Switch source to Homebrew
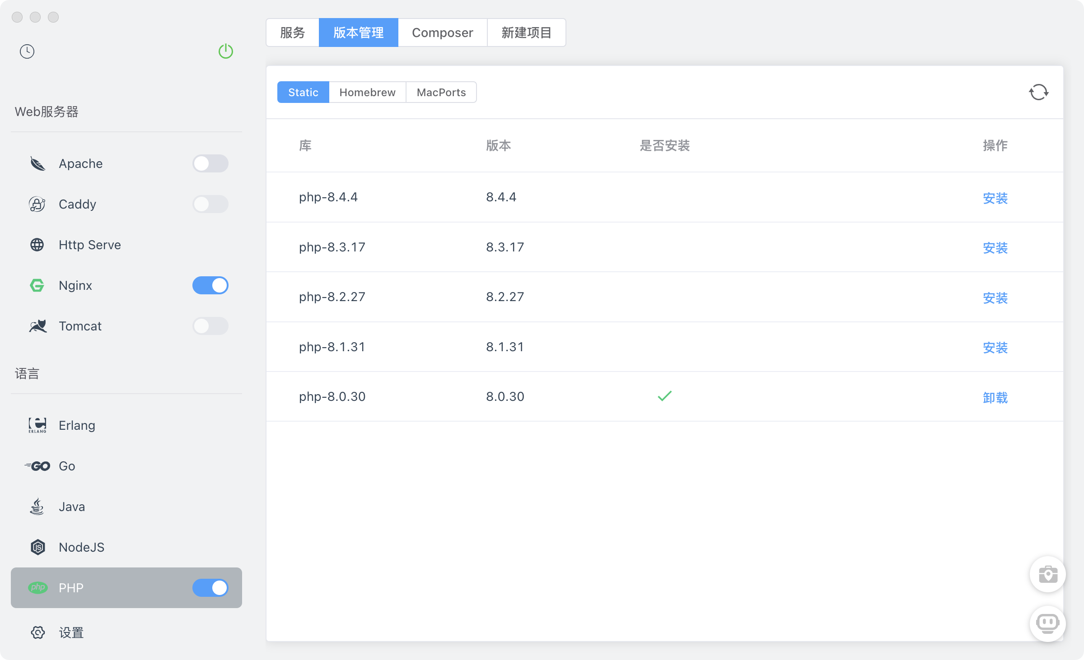The height and width of the screenshot is (660, 1084). click(367, 92)
